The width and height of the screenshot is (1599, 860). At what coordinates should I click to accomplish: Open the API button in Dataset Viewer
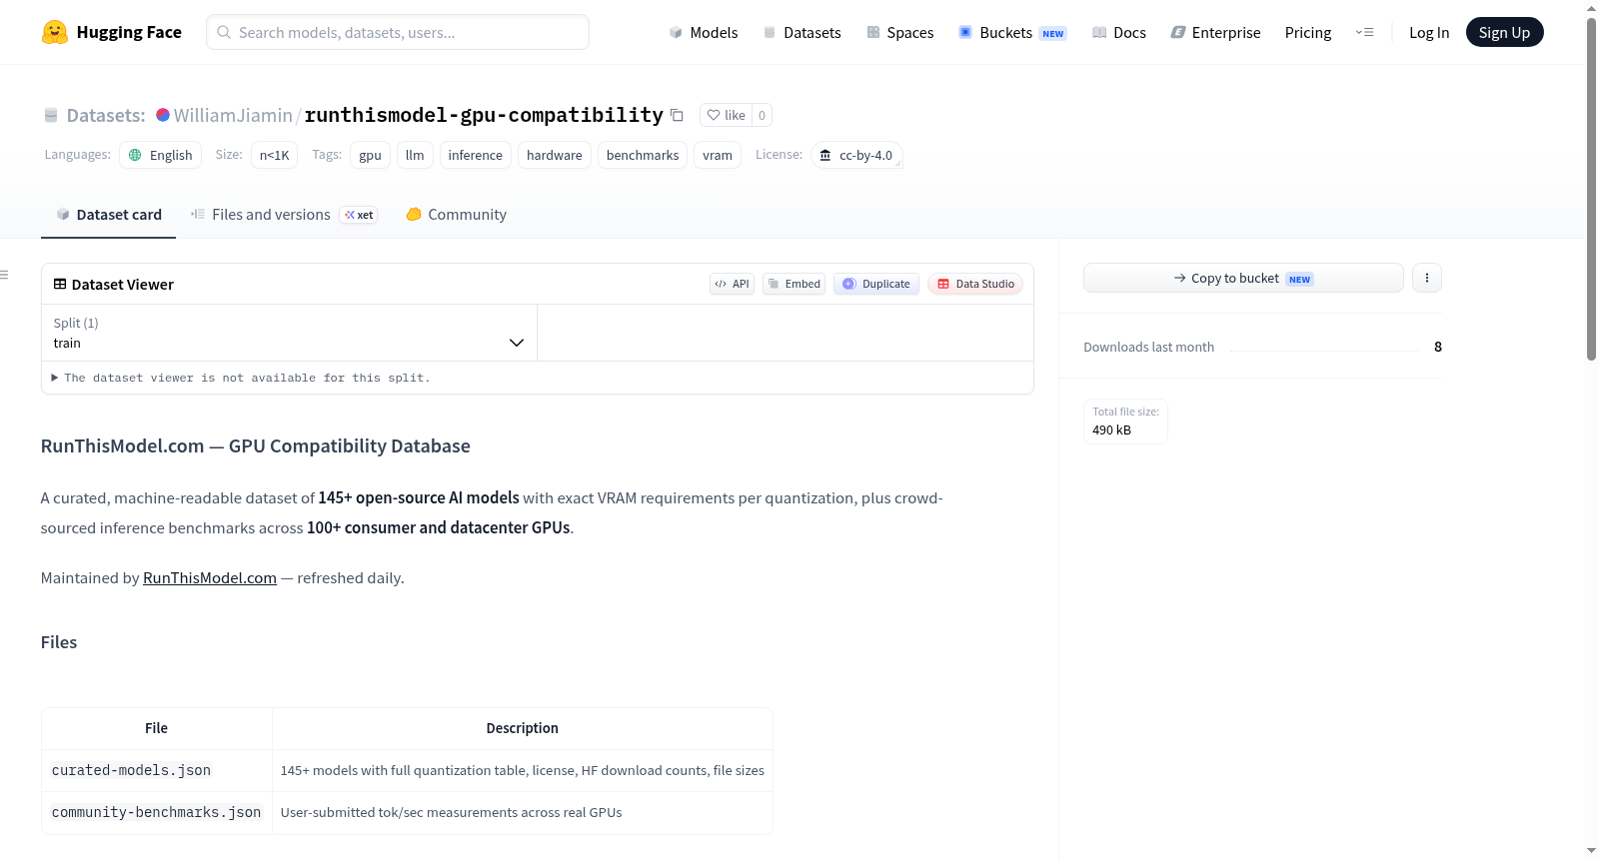click(x=732, y=284)
